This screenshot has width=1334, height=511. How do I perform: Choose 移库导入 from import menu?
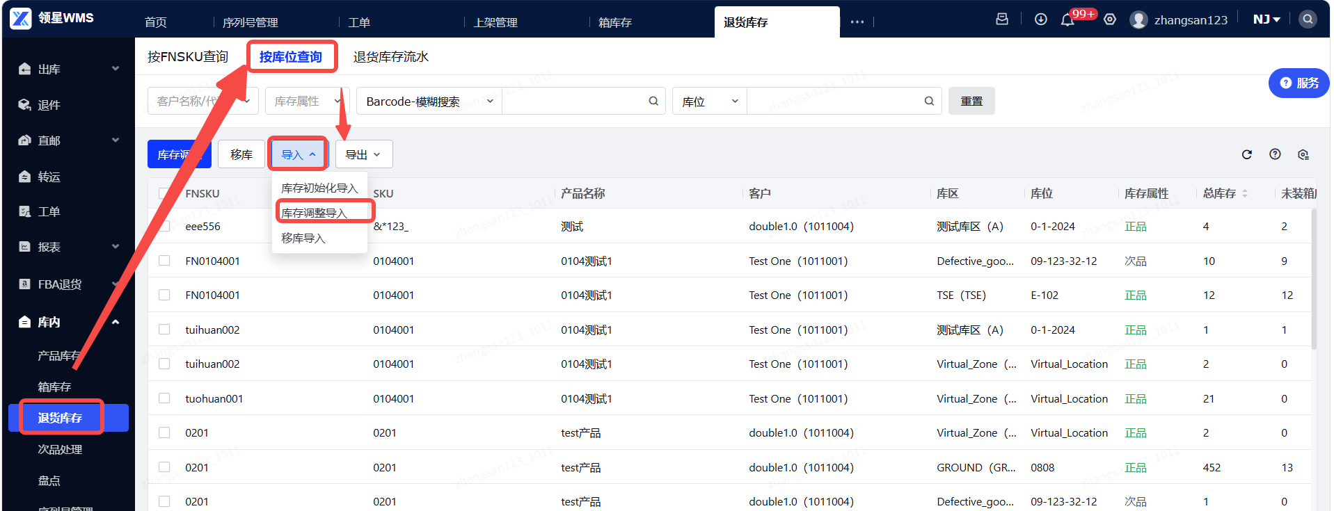point(319,238)
